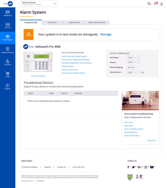Click the search magnifier icon
The width and height of the screenshot is (167, 188).
click(149, 4)
